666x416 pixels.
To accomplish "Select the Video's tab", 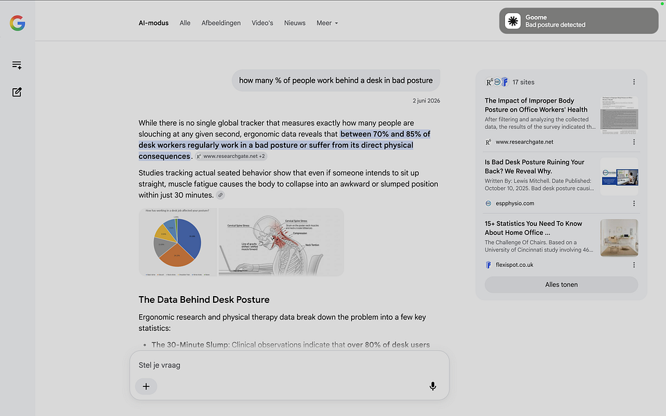I will click(x=262, y=23).
